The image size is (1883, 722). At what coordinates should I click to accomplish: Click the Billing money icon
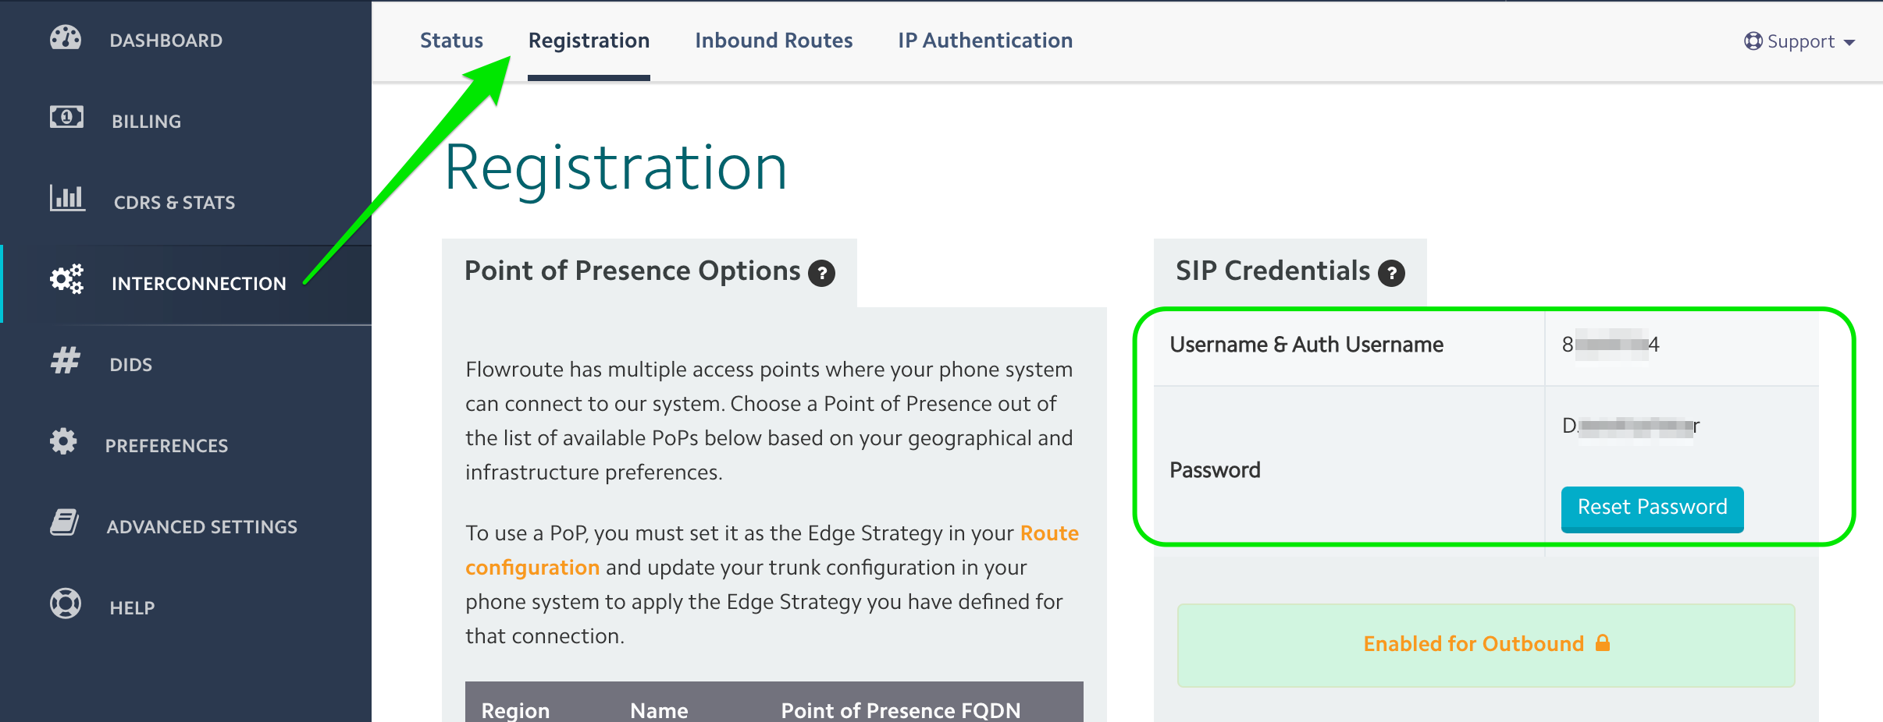[66, 118]
